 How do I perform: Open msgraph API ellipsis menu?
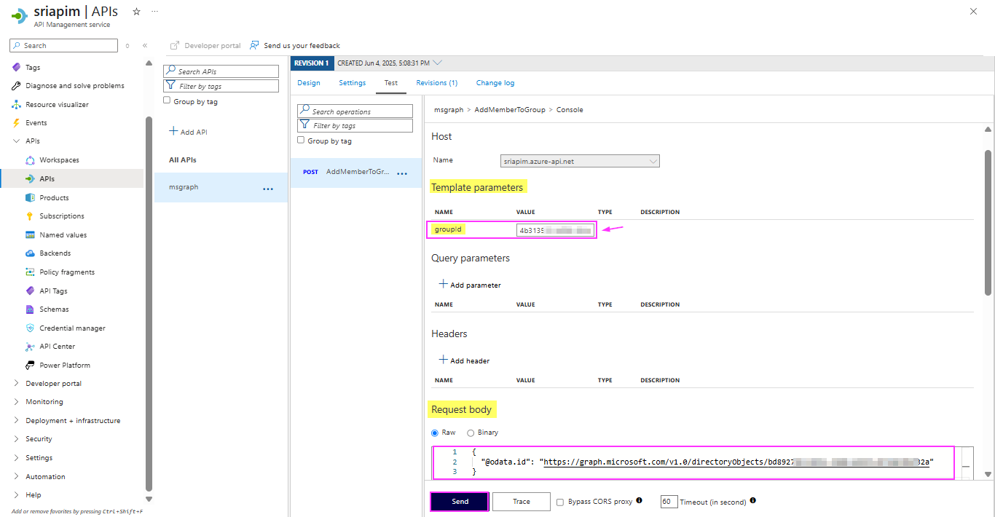click(268, 189)
